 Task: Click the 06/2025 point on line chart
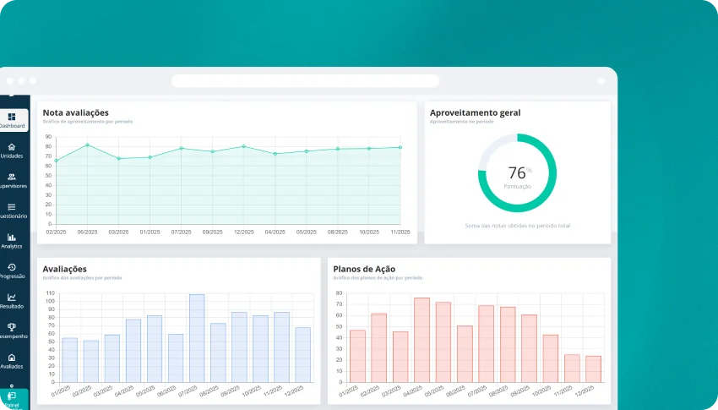tap(87, 145)
